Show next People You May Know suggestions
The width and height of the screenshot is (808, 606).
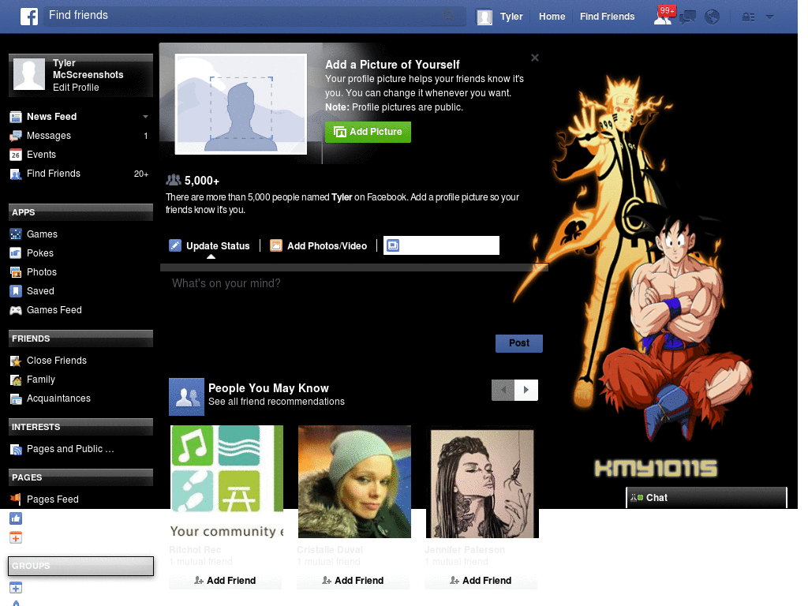[526, 389]
